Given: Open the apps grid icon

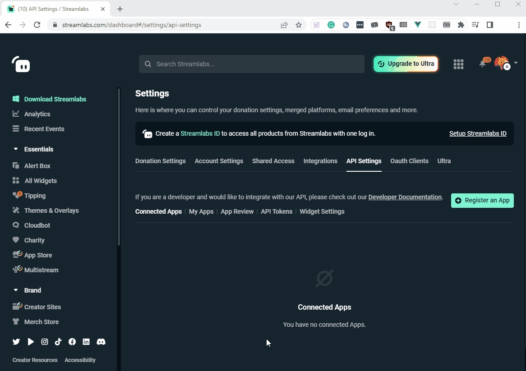Looking at the screenshot, I should pyautogui.click(x=458, y=64).
